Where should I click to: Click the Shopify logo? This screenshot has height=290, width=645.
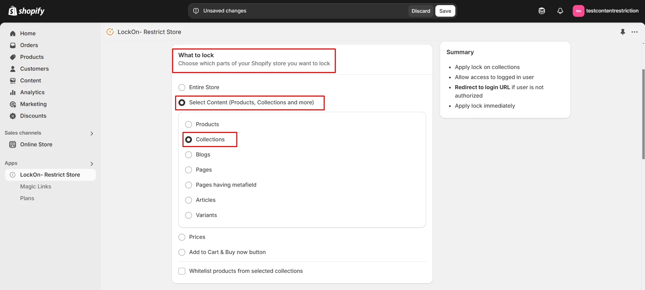(x=26, y=11)
